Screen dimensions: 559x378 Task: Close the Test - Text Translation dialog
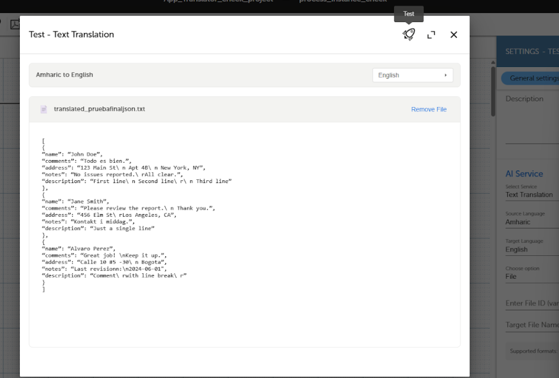pos(454,34)
